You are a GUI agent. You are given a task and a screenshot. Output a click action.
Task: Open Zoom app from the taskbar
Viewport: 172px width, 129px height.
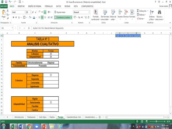(37, 127)
